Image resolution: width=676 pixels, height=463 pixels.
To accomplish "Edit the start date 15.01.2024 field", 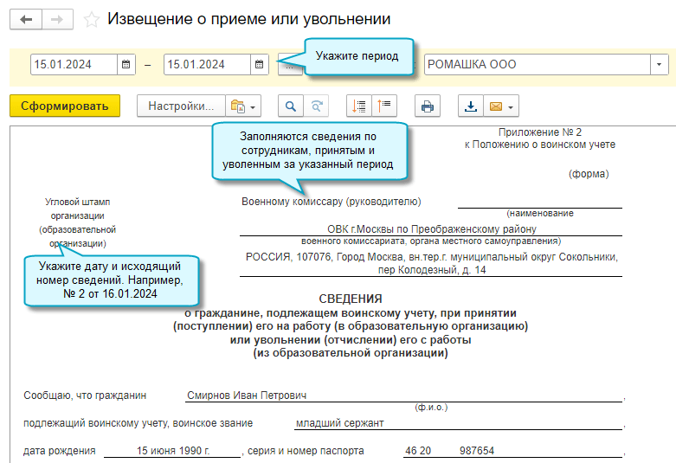I will click(x=74, y=65).
